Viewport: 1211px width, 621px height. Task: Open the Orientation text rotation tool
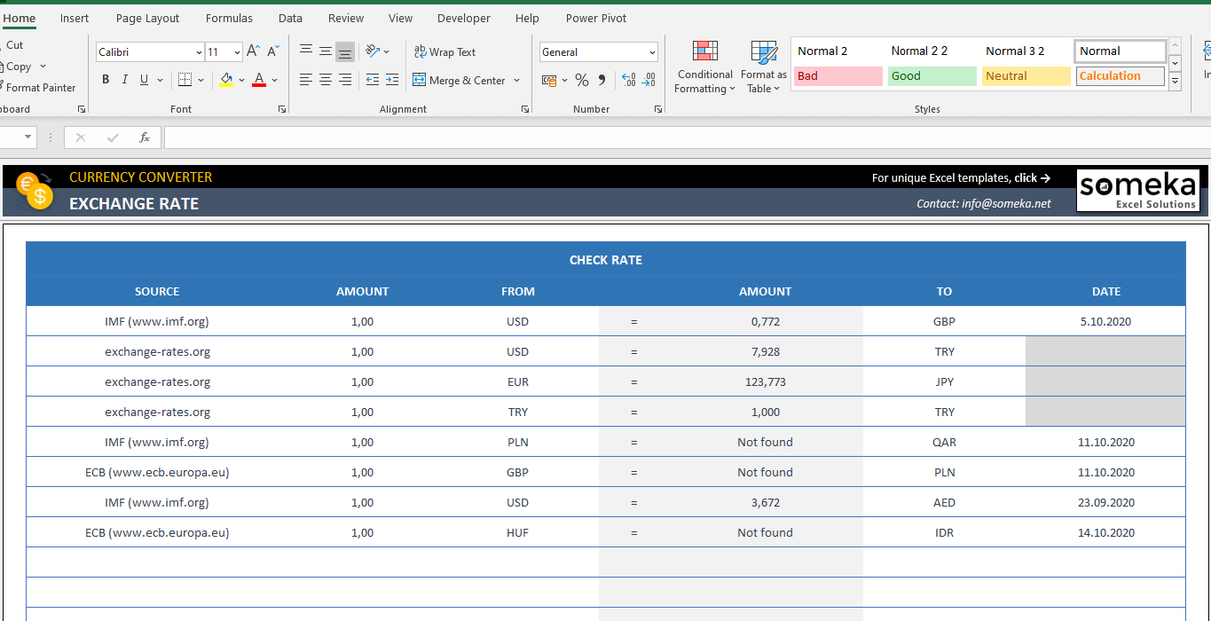click(x=374, y=51)
